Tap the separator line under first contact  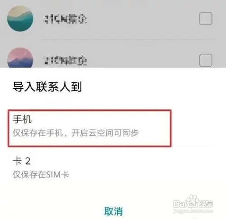(x=129, y=39)
